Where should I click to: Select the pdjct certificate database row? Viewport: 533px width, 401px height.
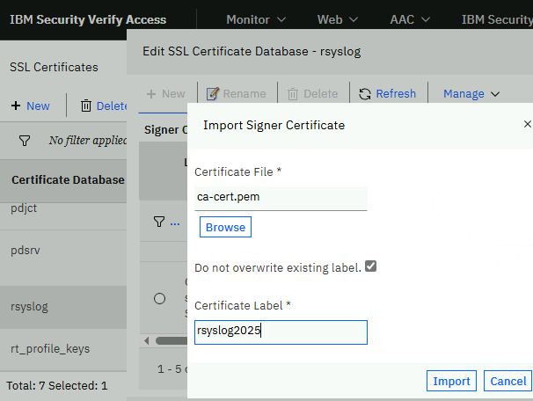[63, 215]
